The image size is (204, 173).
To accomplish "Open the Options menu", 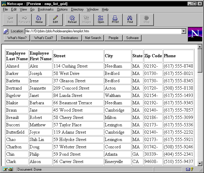I will coord(62,9).
